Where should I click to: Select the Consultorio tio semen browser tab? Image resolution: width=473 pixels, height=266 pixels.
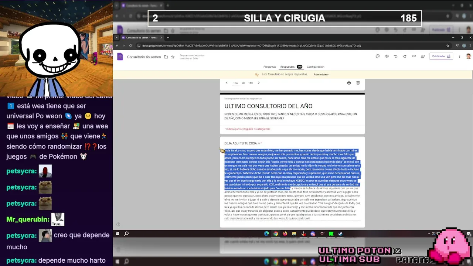142,37
